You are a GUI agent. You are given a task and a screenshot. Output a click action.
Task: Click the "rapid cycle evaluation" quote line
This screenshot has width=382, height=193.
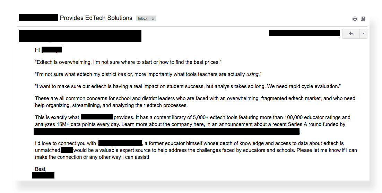pos(188,86)
